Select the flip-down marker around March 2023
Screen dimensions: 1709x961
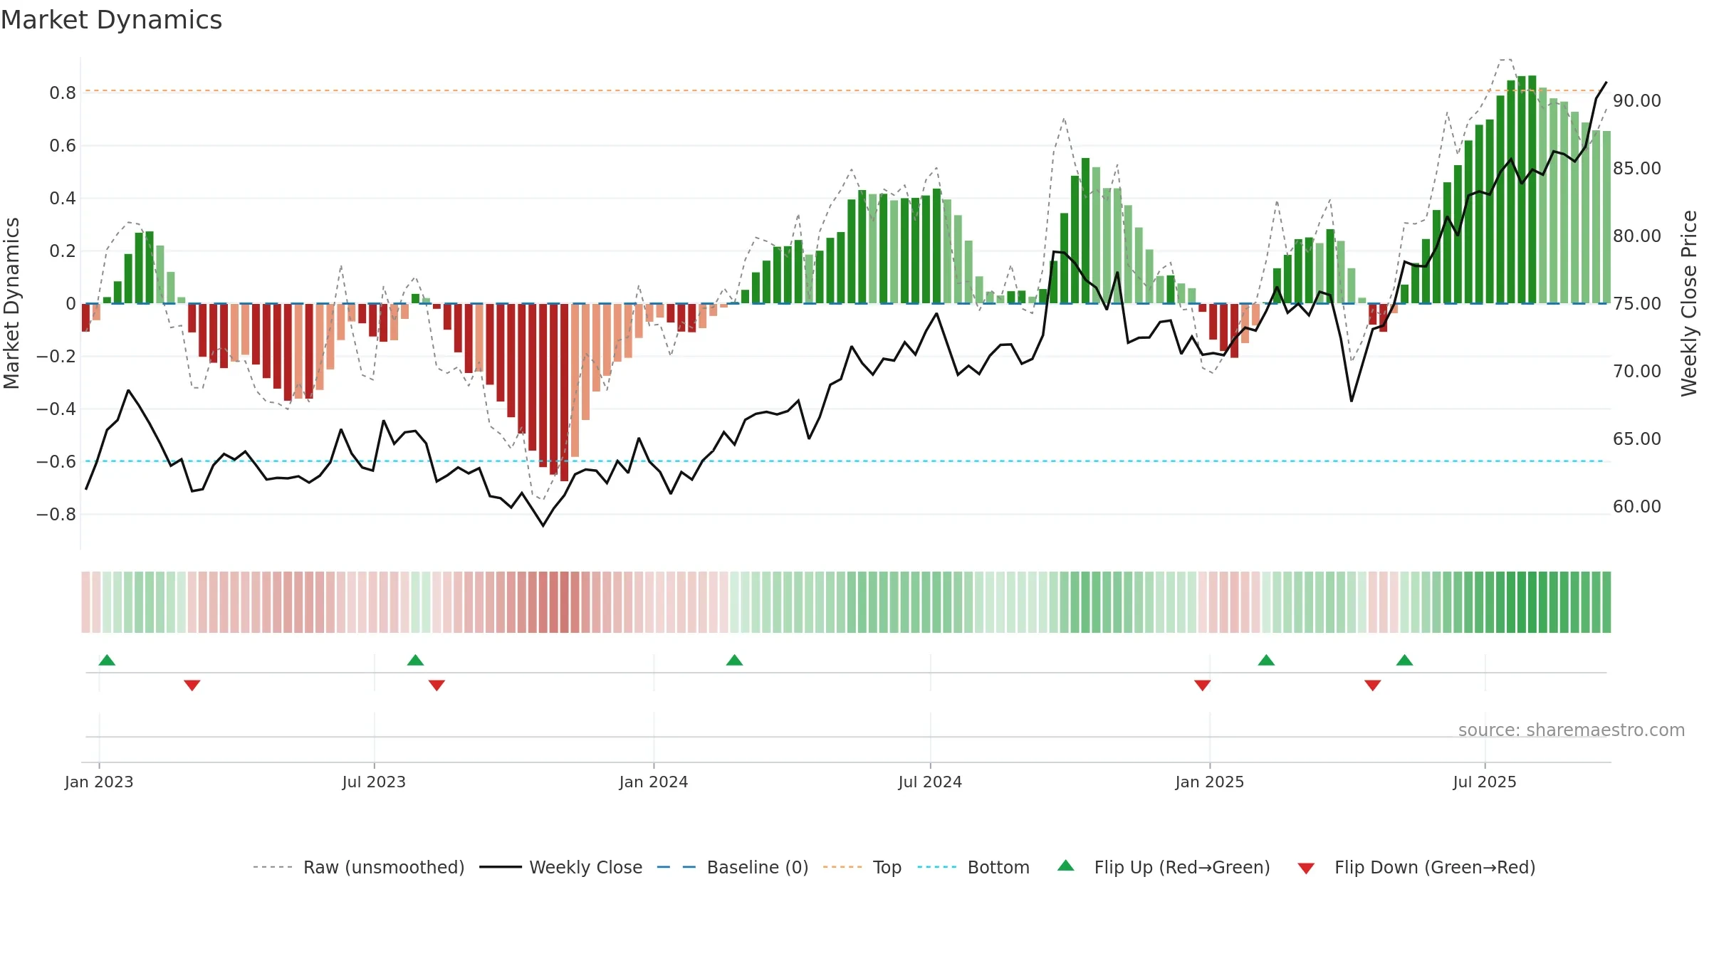(x=192, y=685)
